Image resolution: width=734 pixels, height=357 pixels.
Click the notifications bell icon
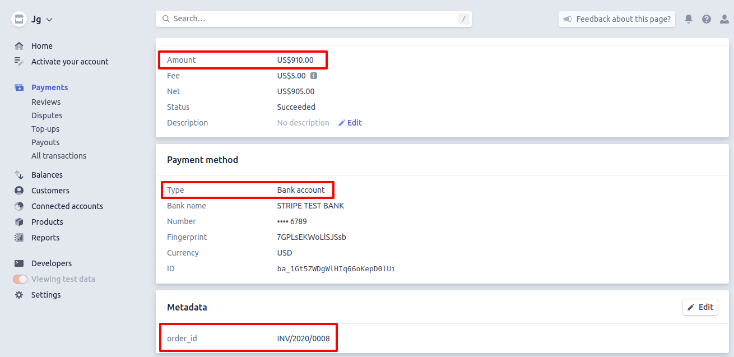[689, 19]
